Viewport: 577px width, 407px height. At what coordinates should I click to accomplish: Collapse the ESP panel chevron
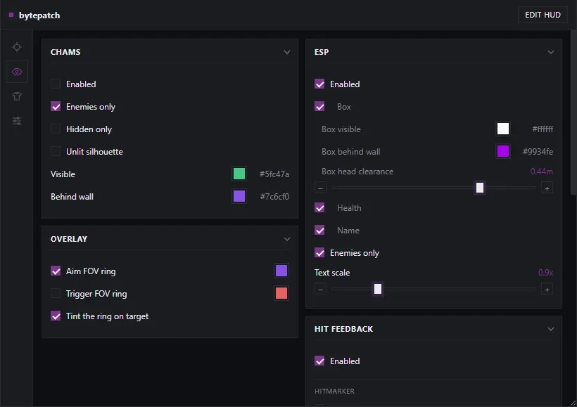click(x=551, y=52)
